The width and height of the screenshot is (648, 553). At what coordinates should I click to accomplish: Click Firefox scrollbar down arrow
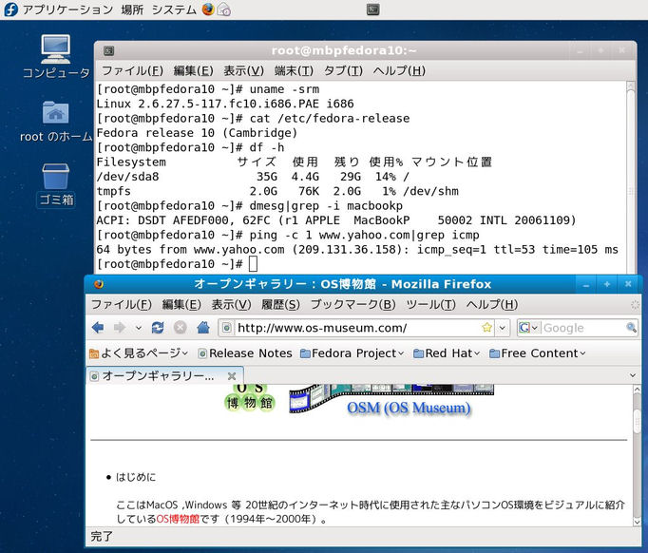point(637,522)
